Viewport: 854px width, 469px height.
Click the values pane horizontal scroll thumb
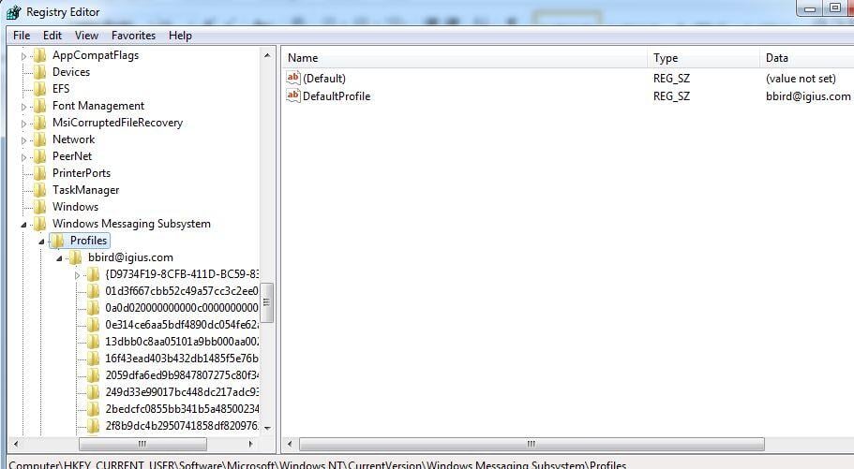[x=532, y=444]
